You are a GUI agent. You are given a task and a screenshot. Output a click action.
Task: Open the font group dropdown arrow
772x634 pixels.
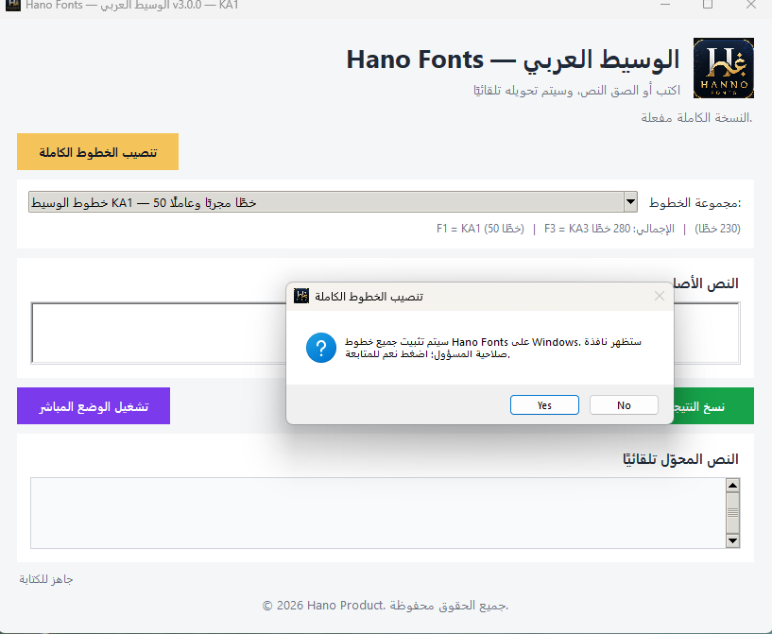click(x=630, y=202)
